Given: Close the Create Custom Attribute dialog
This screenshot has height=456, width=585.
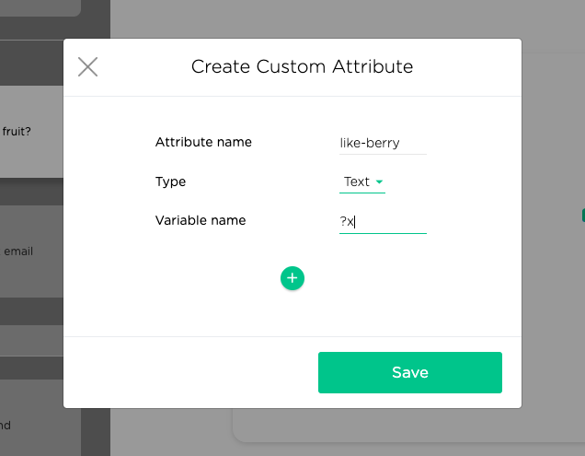Looking at the screenshot, I should point(87,67).
